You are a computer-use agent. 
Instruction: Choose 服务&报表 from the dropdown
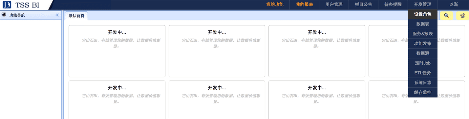[423, 34]
